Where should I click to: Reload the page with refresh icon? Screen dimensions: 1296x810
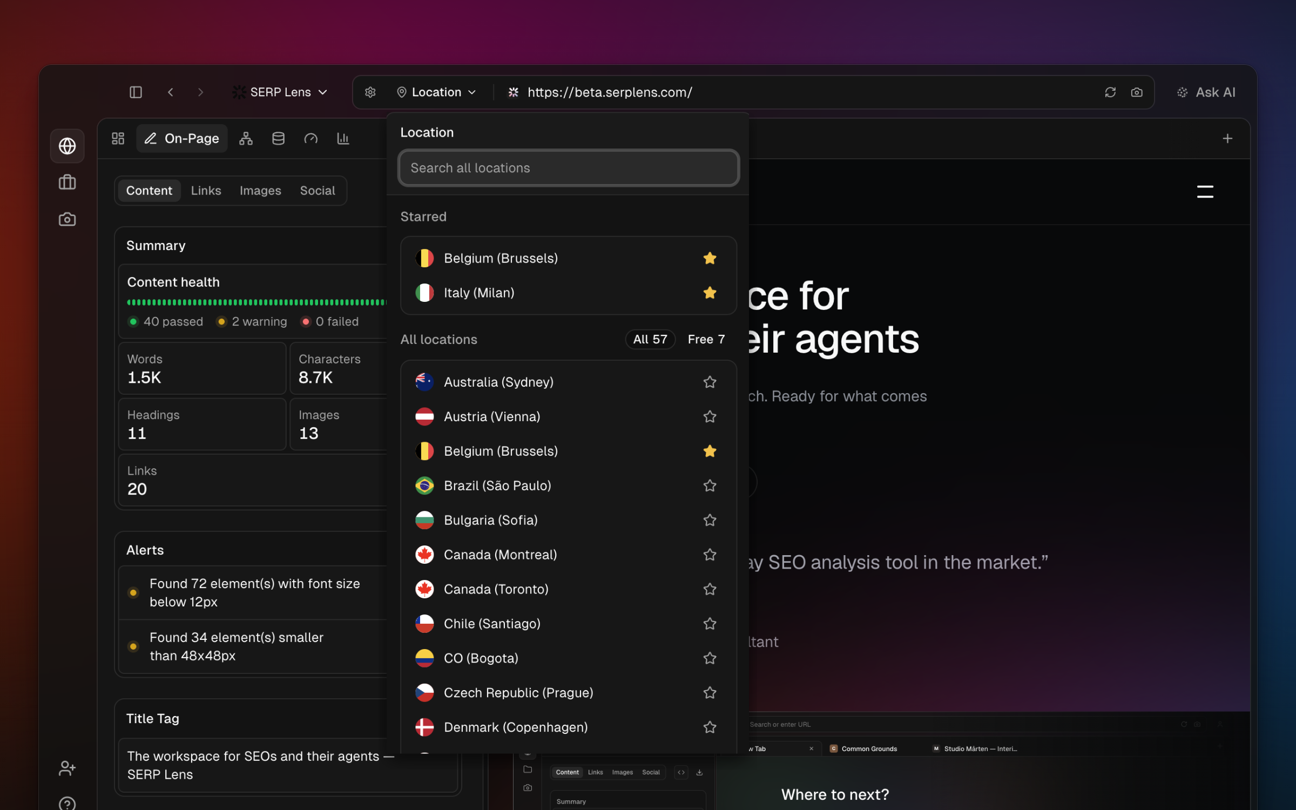click(x=1110, y=92)
